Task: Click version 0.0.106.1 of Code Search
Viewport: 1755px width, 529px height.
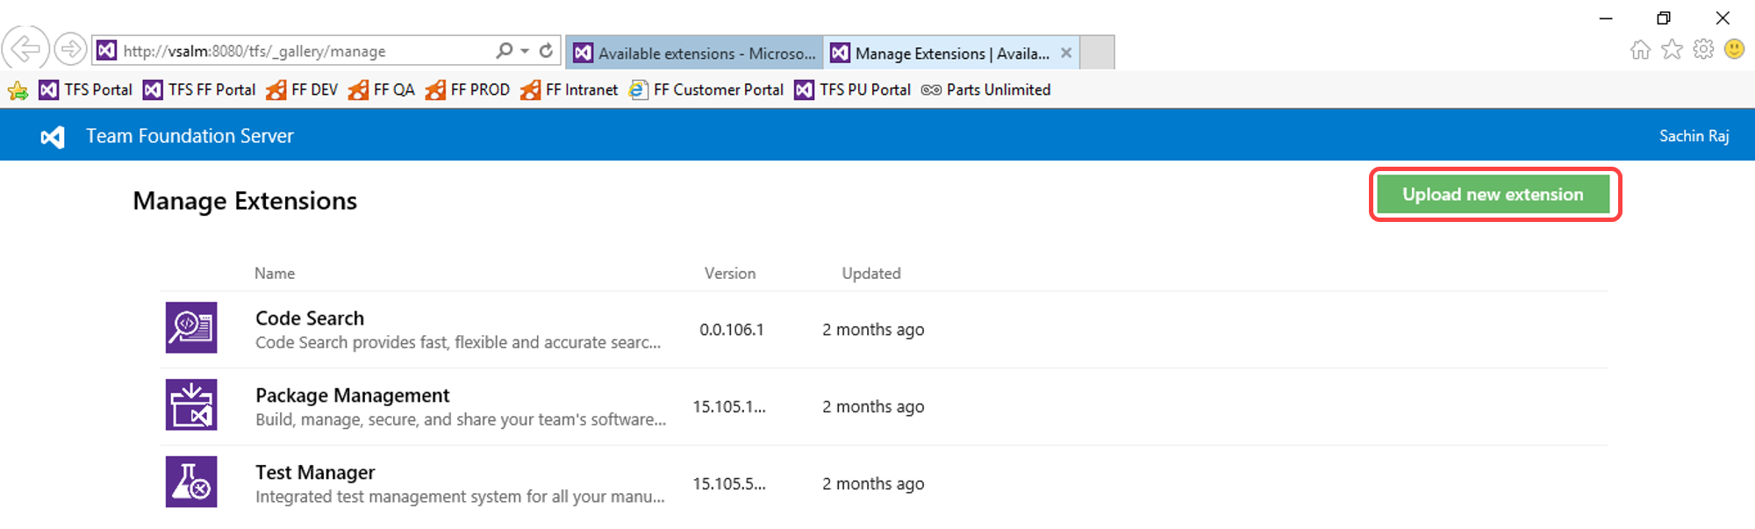Action: 732,330
